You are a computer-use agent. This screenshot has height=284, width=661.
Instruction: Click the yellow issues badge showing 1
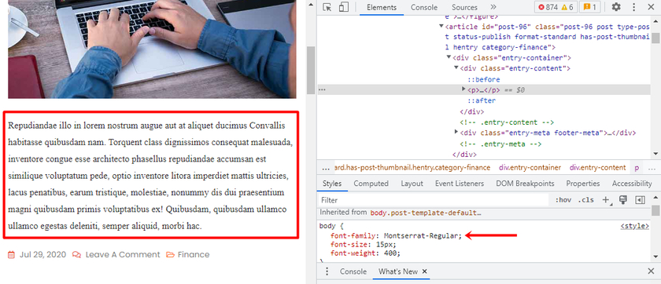(589, 7)
